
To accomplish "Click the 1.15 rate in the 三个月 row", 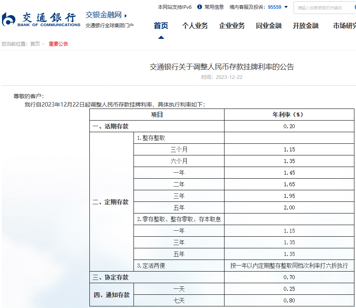I will pos(289,149).
